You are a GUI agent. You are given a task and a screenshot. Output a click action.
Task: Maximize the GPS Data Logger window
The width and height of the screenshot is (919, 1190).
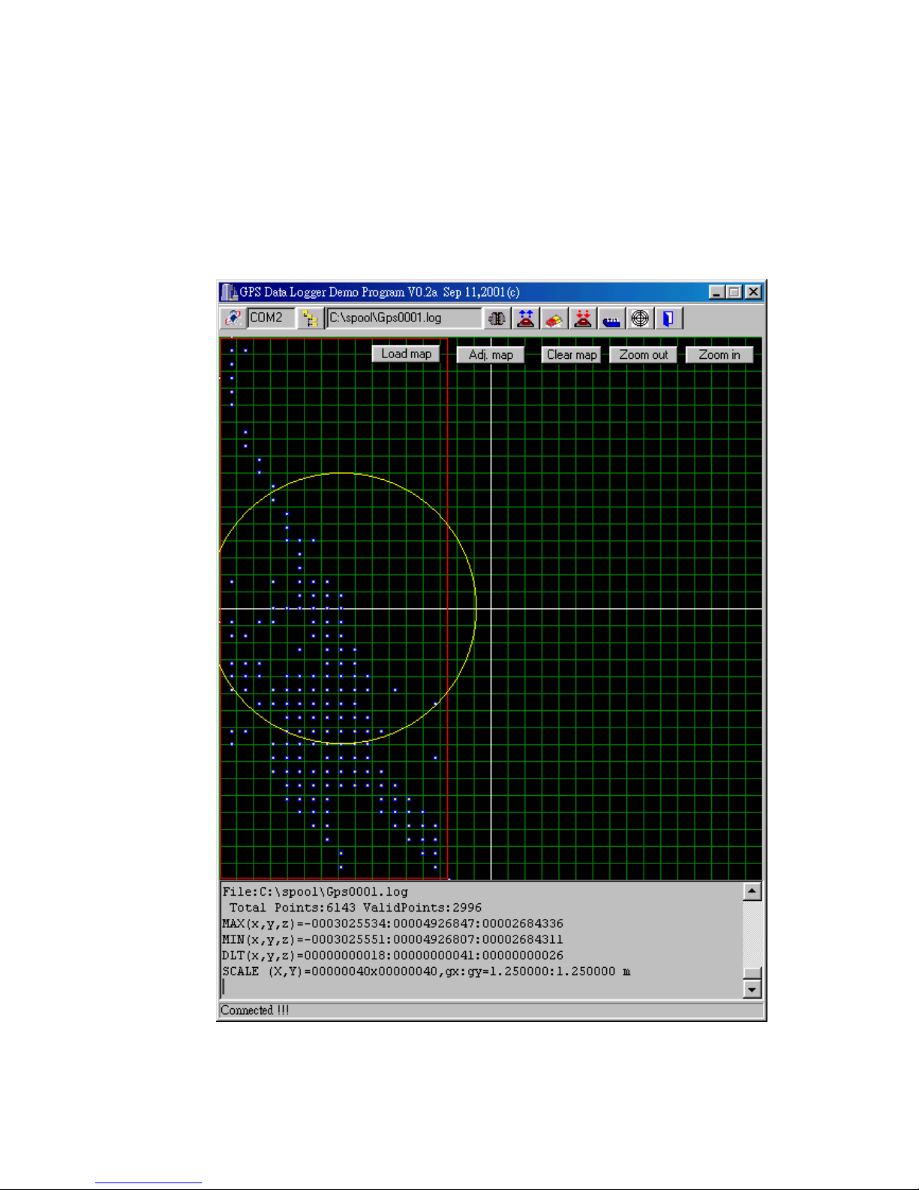(734, 292)
